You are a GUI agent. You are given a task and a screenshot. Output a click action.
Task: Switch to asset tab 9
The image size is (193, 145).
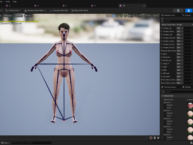pos(93,6)
